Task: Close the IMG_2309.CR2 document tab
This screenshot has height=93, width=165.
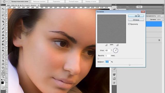Action: tap(39, 5)
